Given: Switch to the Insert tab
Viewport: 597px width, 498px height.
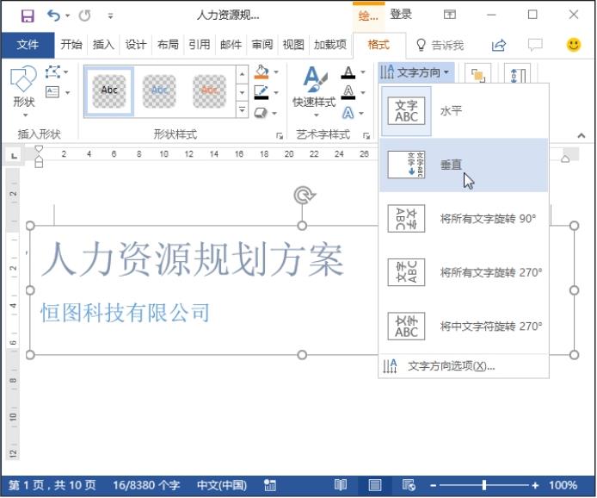Looking at the screenshot, I should 103,45.
